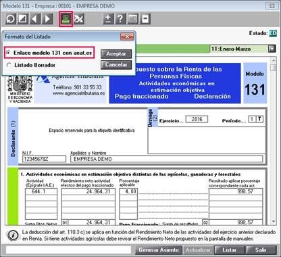Go to next record with right arrow
Viewport: 281px width, 257px height.
pyautogui.click(x=47, y=19)
